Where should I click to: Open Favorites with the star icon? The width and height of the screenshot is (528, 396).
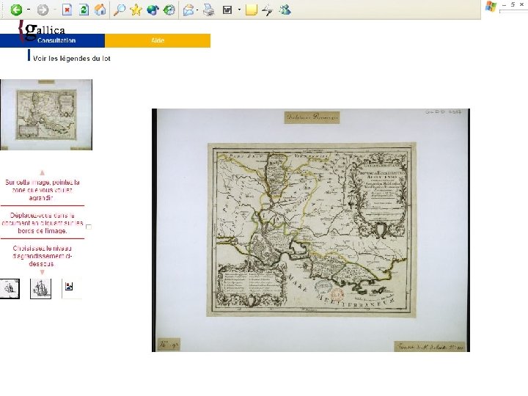[136, 10]
